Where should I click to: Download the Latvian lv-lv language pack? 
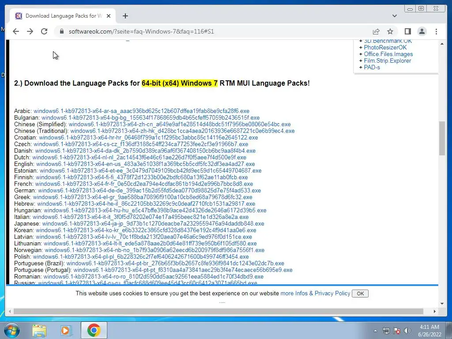[144, 237]
